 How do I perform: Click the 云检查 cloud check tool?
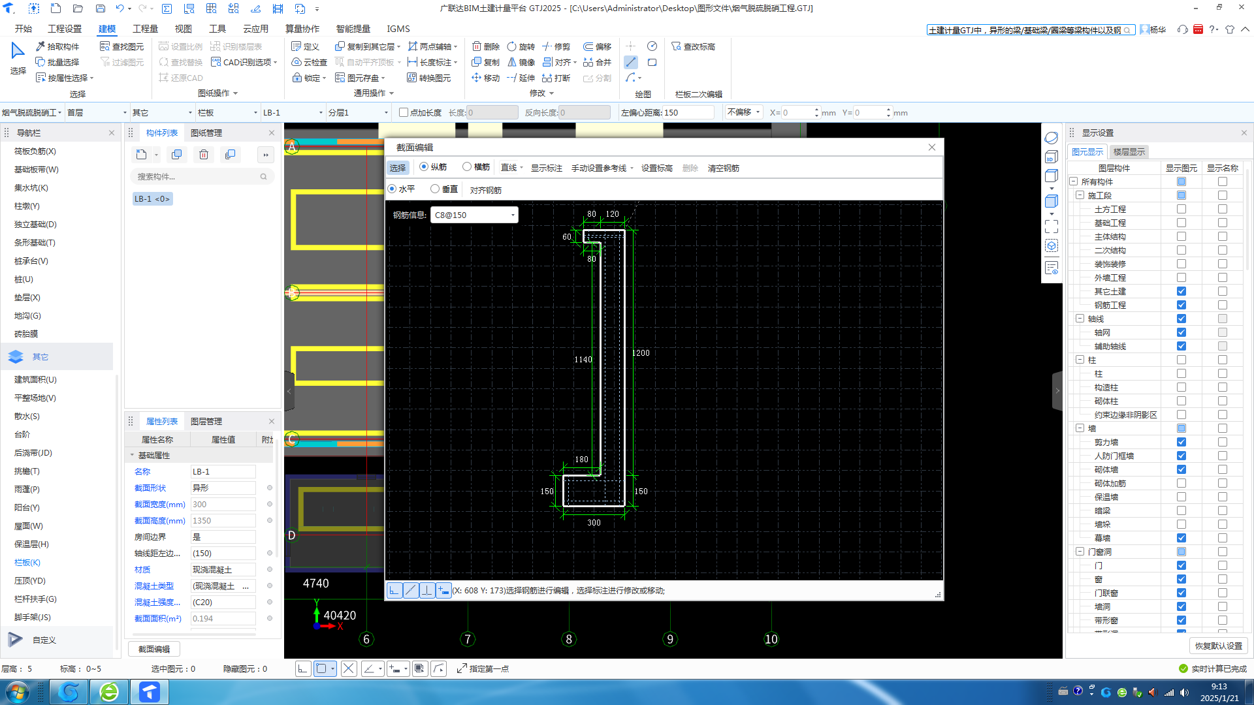(x=309, y=62)
